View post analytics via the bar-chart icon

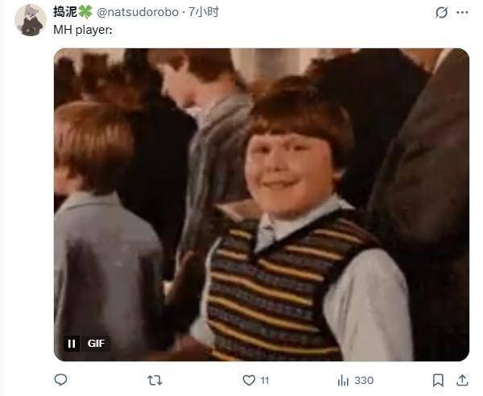coord(343,381)
